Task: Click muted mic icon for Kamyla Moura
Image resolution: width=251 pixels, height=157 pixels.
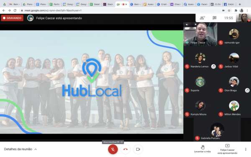Action: pyautogui.click(x=187, y=114)
